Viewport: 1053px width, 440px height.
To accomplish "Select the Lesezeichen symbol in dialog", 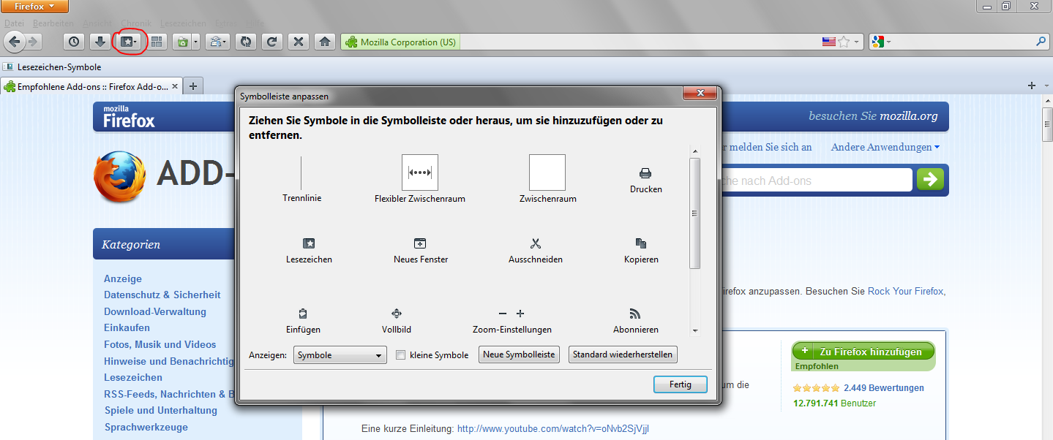I will pos(309,250).
